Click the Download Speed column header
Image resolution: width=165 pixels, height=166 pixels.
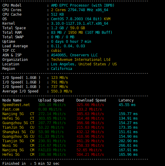91,100
